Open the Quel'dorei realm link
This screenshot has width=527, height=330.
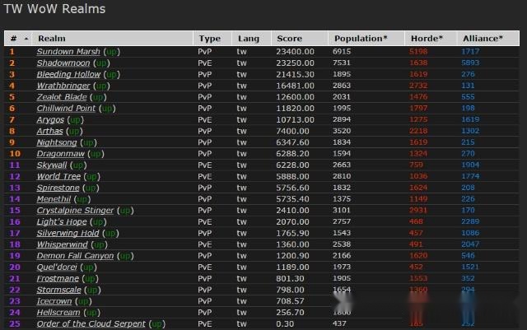pos(57,267)
